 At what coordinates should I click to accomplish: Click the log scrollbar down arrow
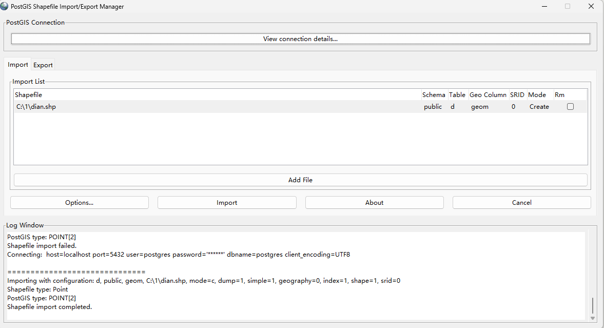(592, 318)
